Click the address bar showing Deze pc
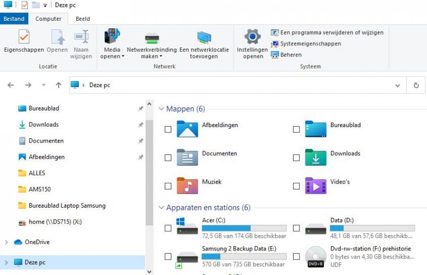Screen dimensions: 427x275 [235, 85]
